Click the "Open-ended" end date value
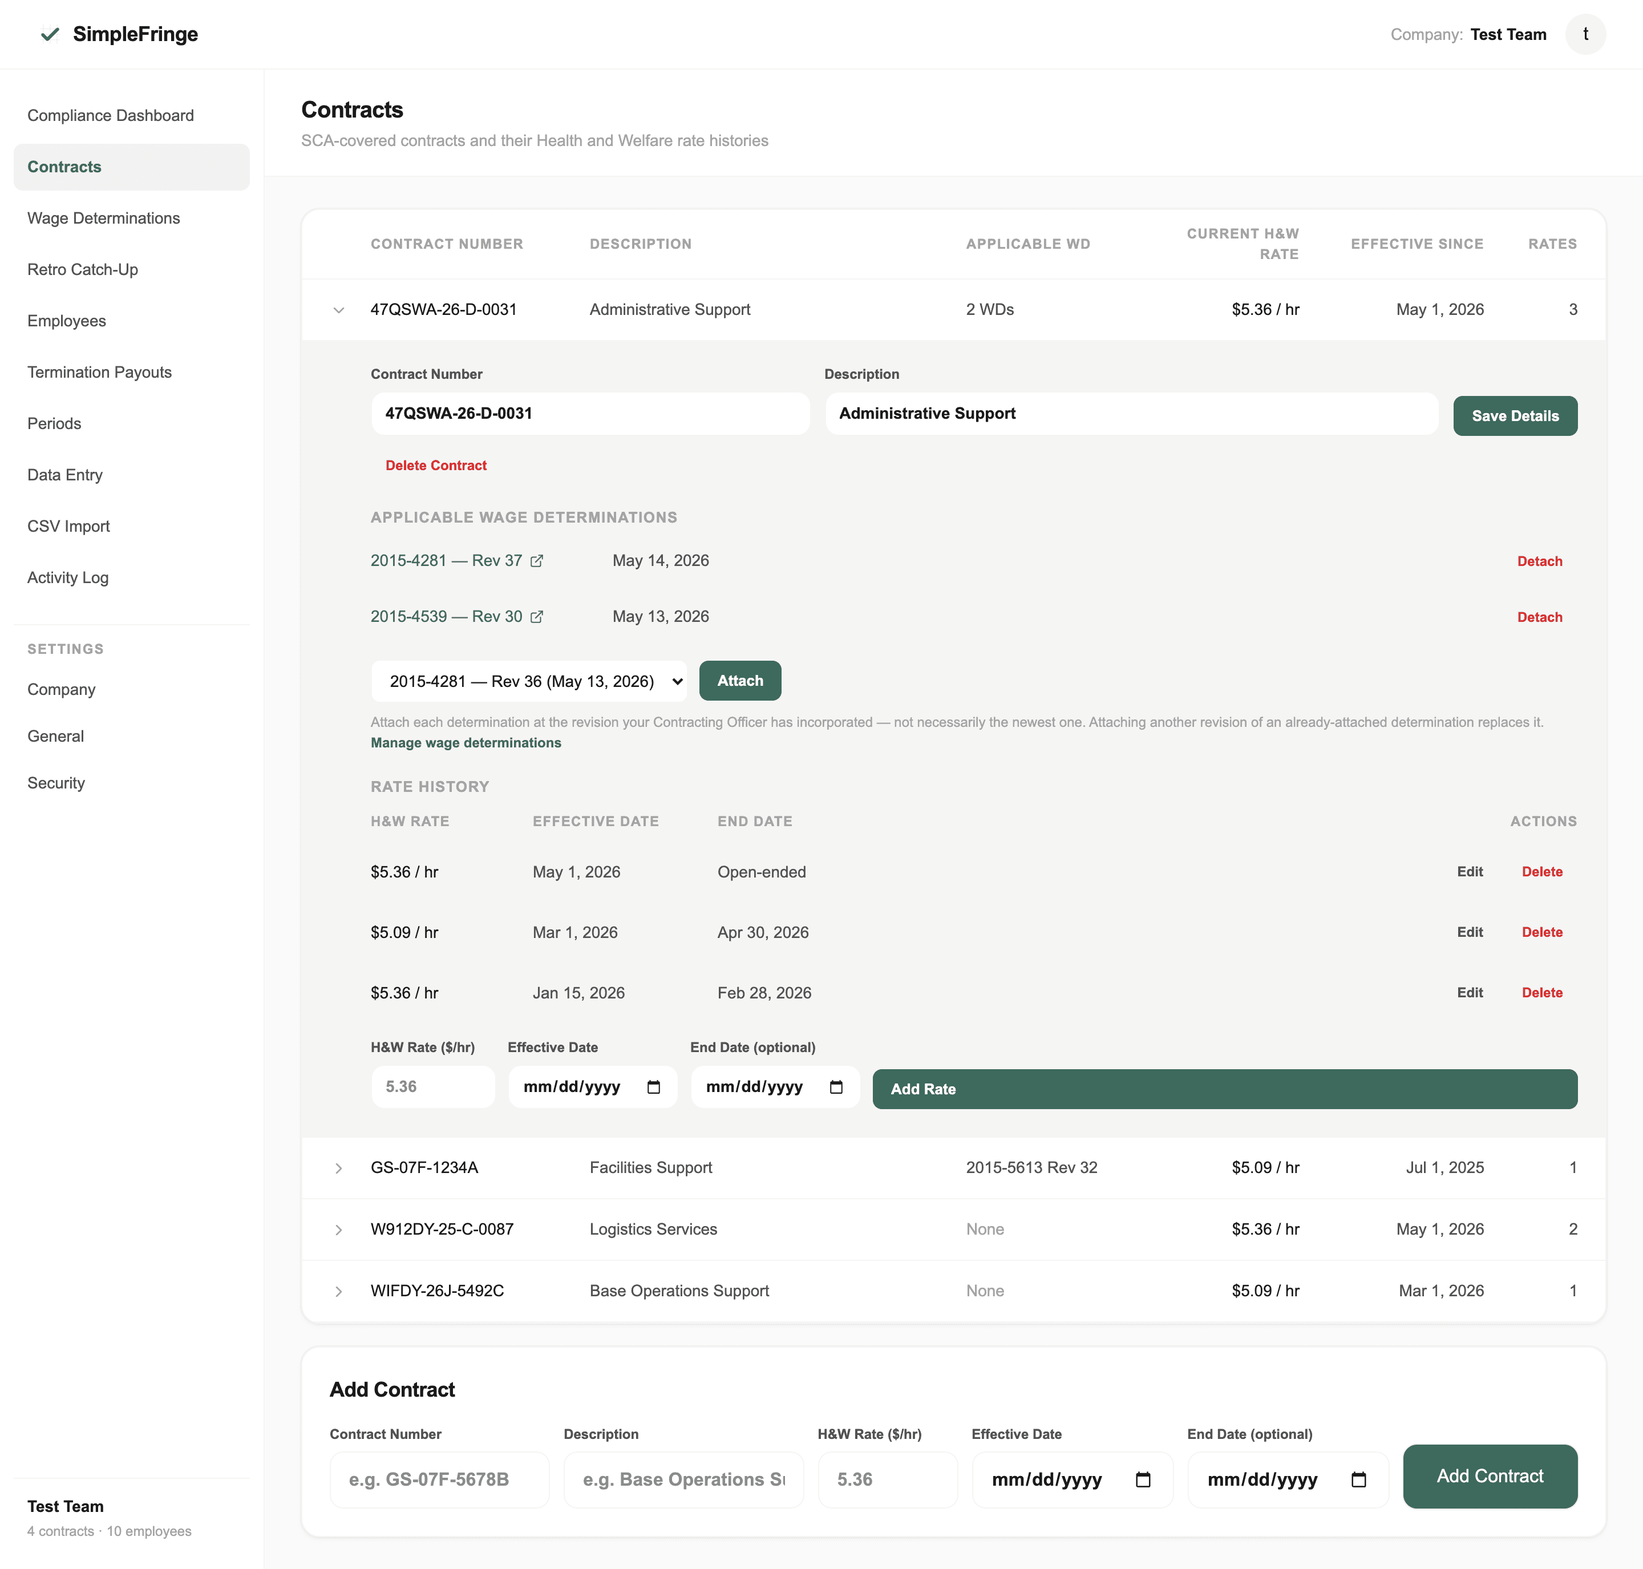This screenshot has width=1643, height=1569. pos(762,871)
